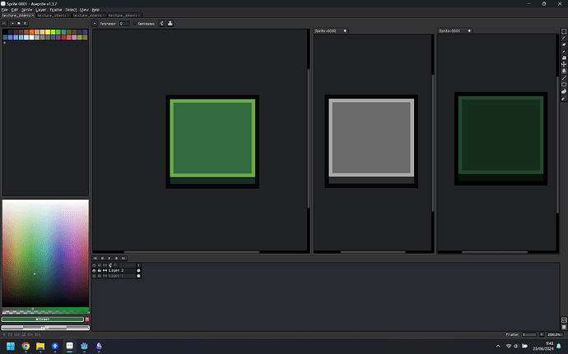
Task: Pick the yellow palette swatch
Action: pos(48,32)
